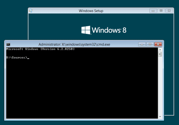Click the cmd.exe window system menu icon
Screen dimensions: 179x125
[x=8, y=44]
